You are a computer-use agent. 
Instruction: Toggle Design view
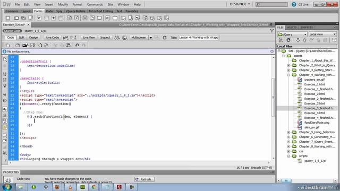click(x=33, y=38)
